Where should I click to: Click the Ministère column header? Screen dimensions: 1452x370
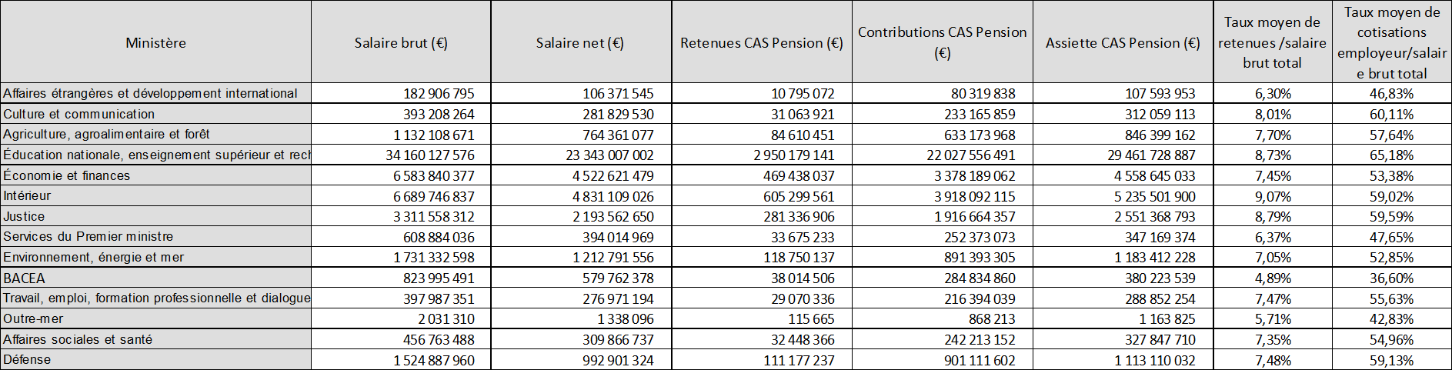pyautogui.click(x=155, y=43)
